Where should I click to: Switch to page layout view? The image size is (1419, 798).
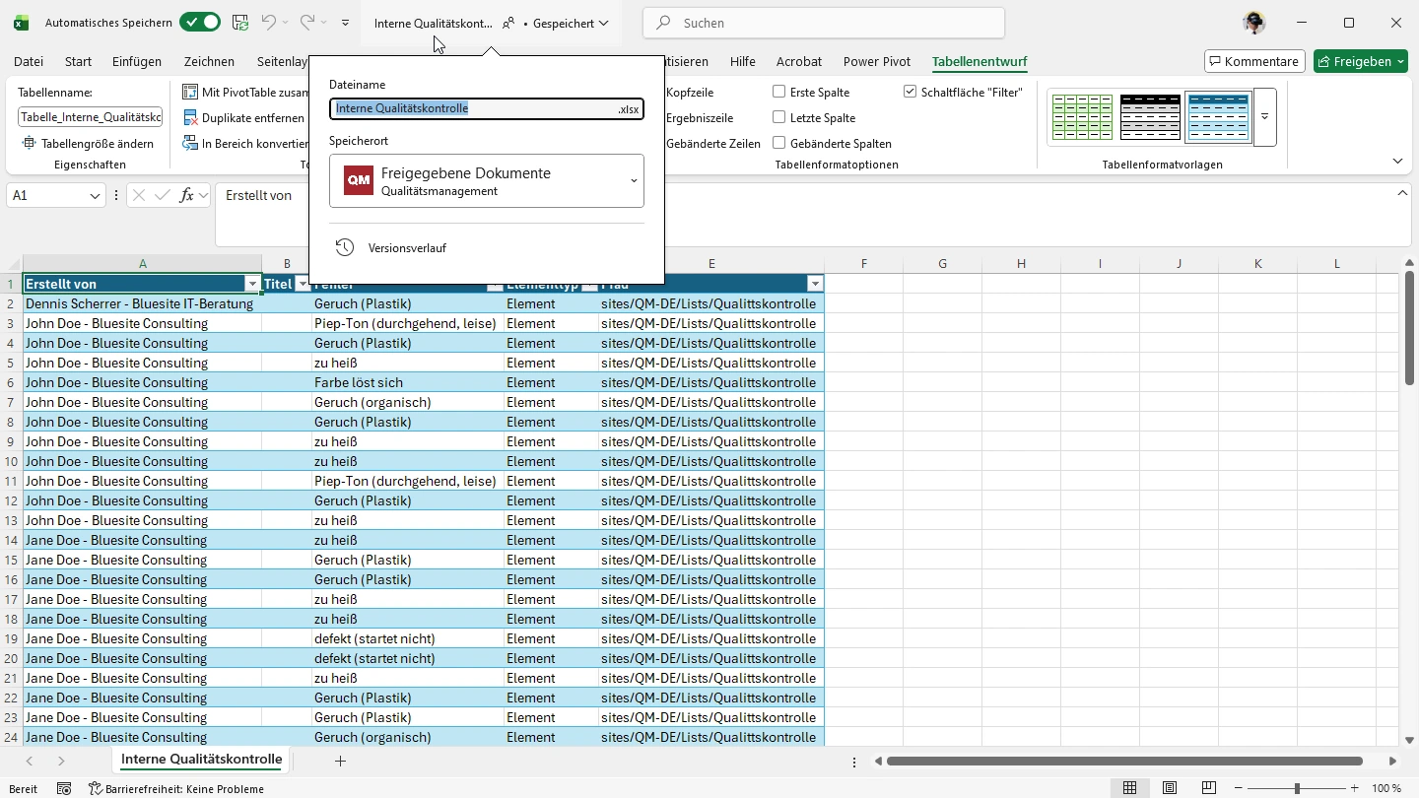coord(1170,788)
